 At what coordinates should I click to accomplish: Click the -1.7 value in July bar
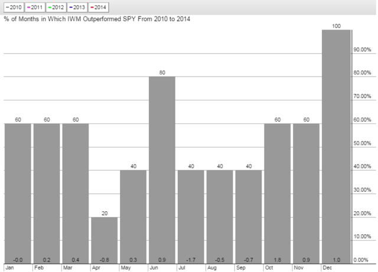coord(191,260)
